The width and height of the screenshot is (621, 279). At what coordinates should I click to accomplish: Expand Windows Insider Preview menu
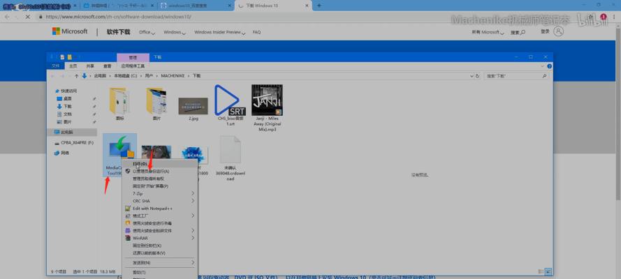(219, 32)
